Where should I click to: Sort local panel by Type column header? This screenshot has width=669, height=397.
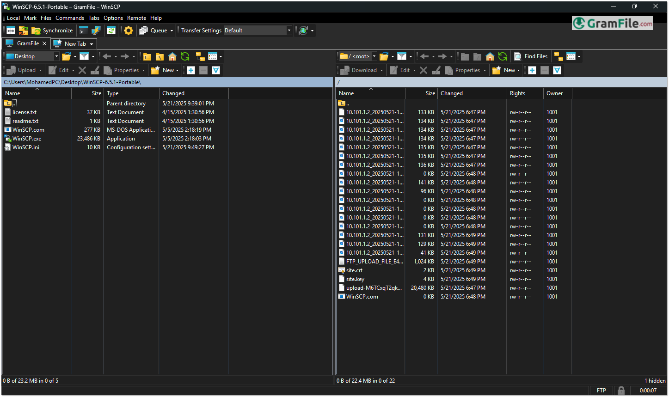pyautogui.click(x=131, y=93)
